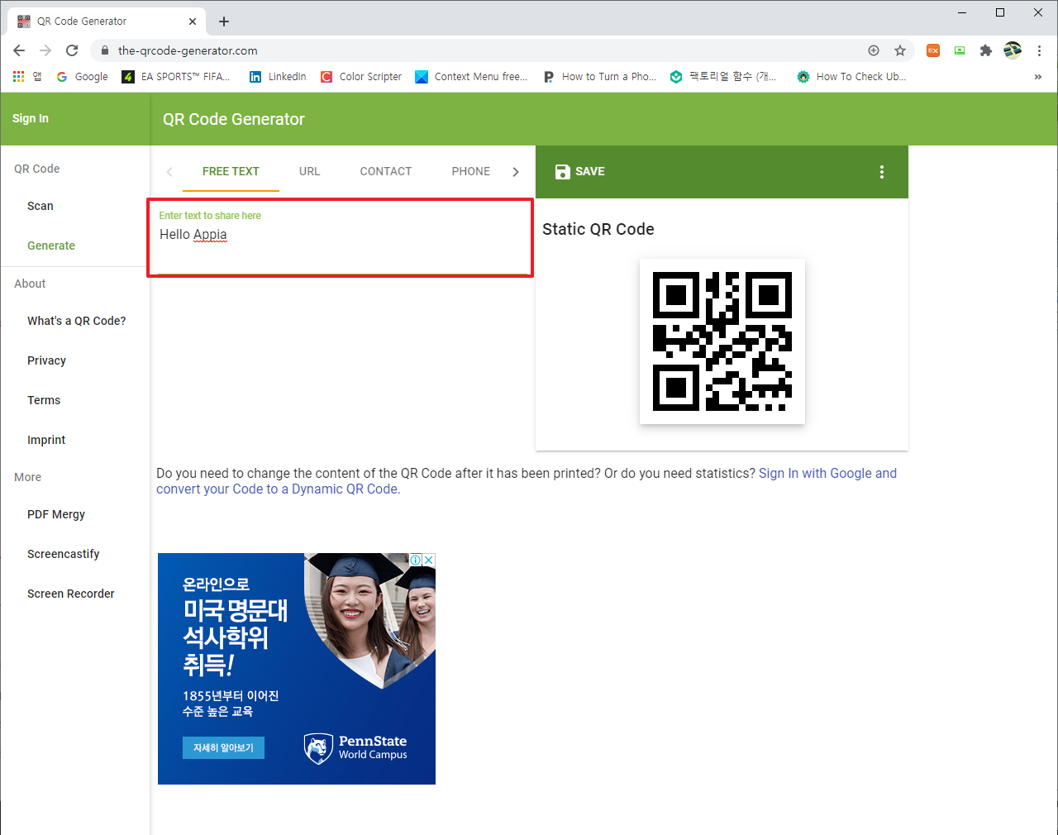Open the How to Turn a Pho... bookmark
Viewport: 1058px width, 835px height.
pos(600,76)
